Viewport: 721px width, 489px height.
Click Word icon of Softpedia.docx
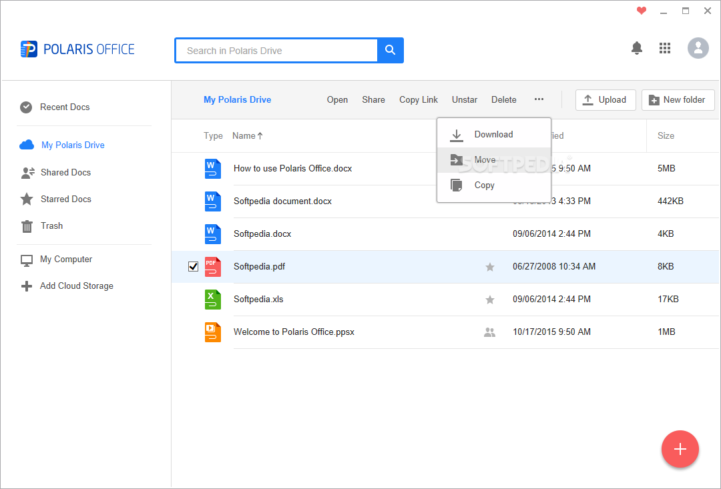tap(212, 234)
